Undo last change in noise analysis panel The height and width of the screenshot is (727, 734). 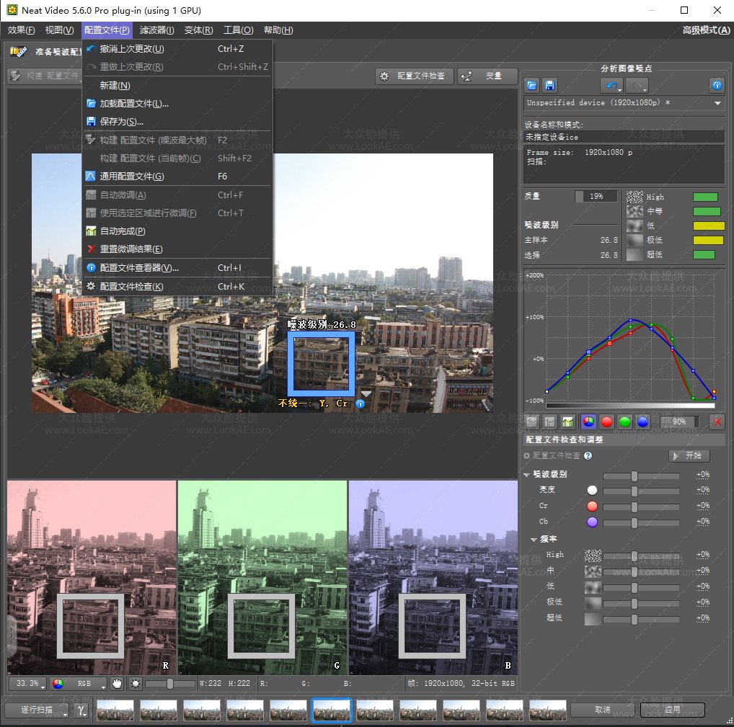(612, 85)
